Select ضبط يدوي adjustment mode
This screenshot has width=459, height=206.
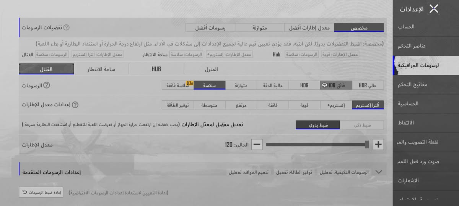[318, 125]
